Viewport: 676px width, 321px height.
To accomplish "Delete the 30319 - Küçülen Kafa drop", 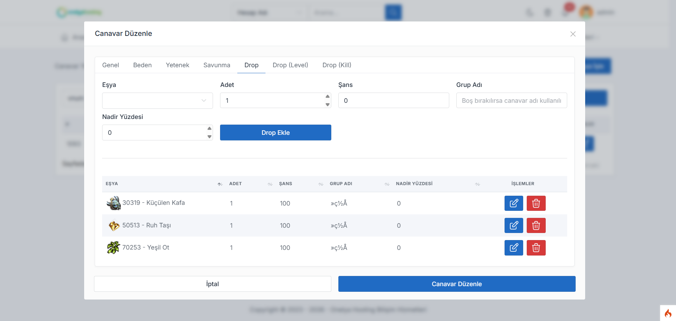I will pos(536,203).
